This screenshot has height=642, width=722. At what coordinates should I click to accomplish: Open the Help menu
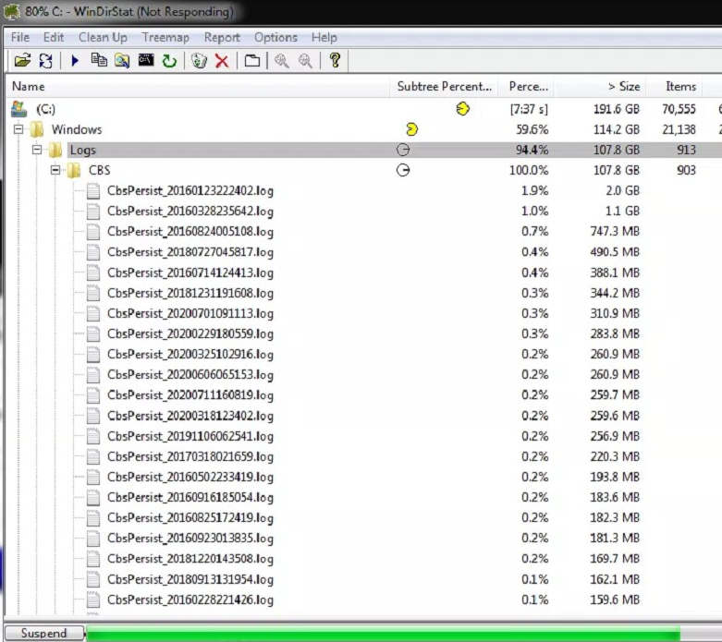tap(324, 37)
